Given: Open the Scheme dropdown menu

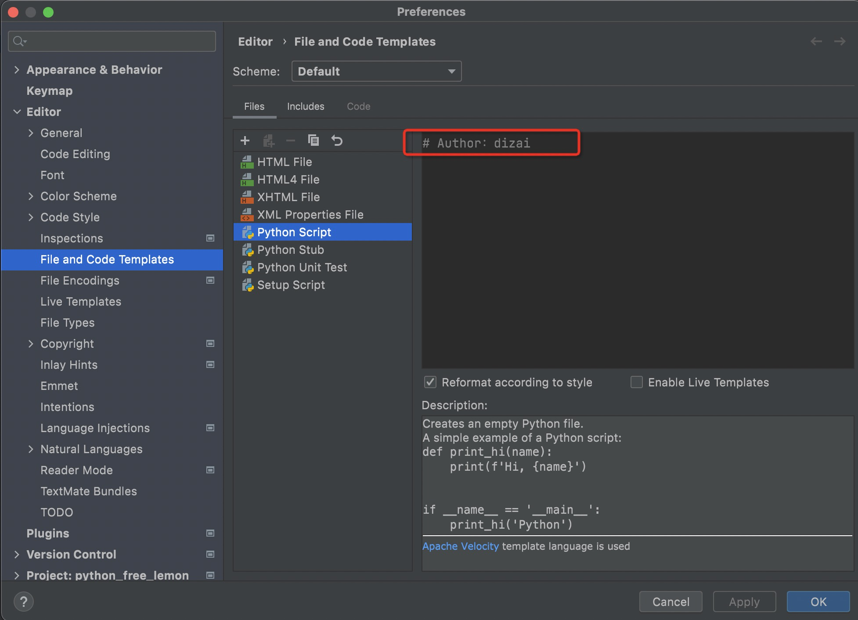Looking at the screenshot, I should click(x=375, y=71).
